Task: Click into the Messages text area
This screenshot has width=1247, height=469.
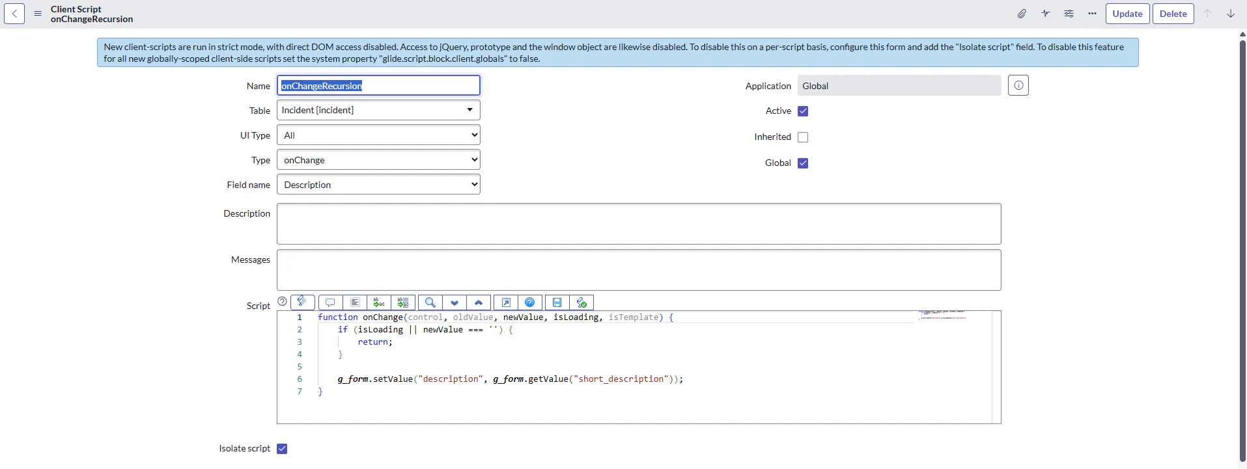Action: tap(639, 270)
